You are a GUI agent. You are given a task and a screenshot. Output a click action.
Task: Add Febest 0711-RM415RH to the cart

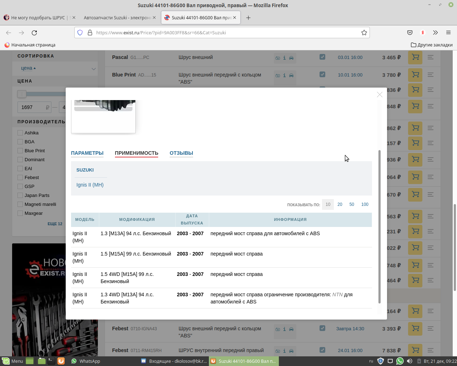[415, 350]
